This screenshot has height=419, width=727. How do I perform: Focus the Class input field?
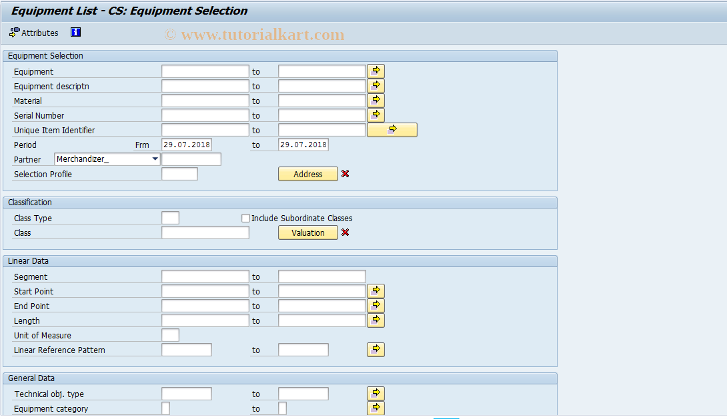(x=205, y=233)
